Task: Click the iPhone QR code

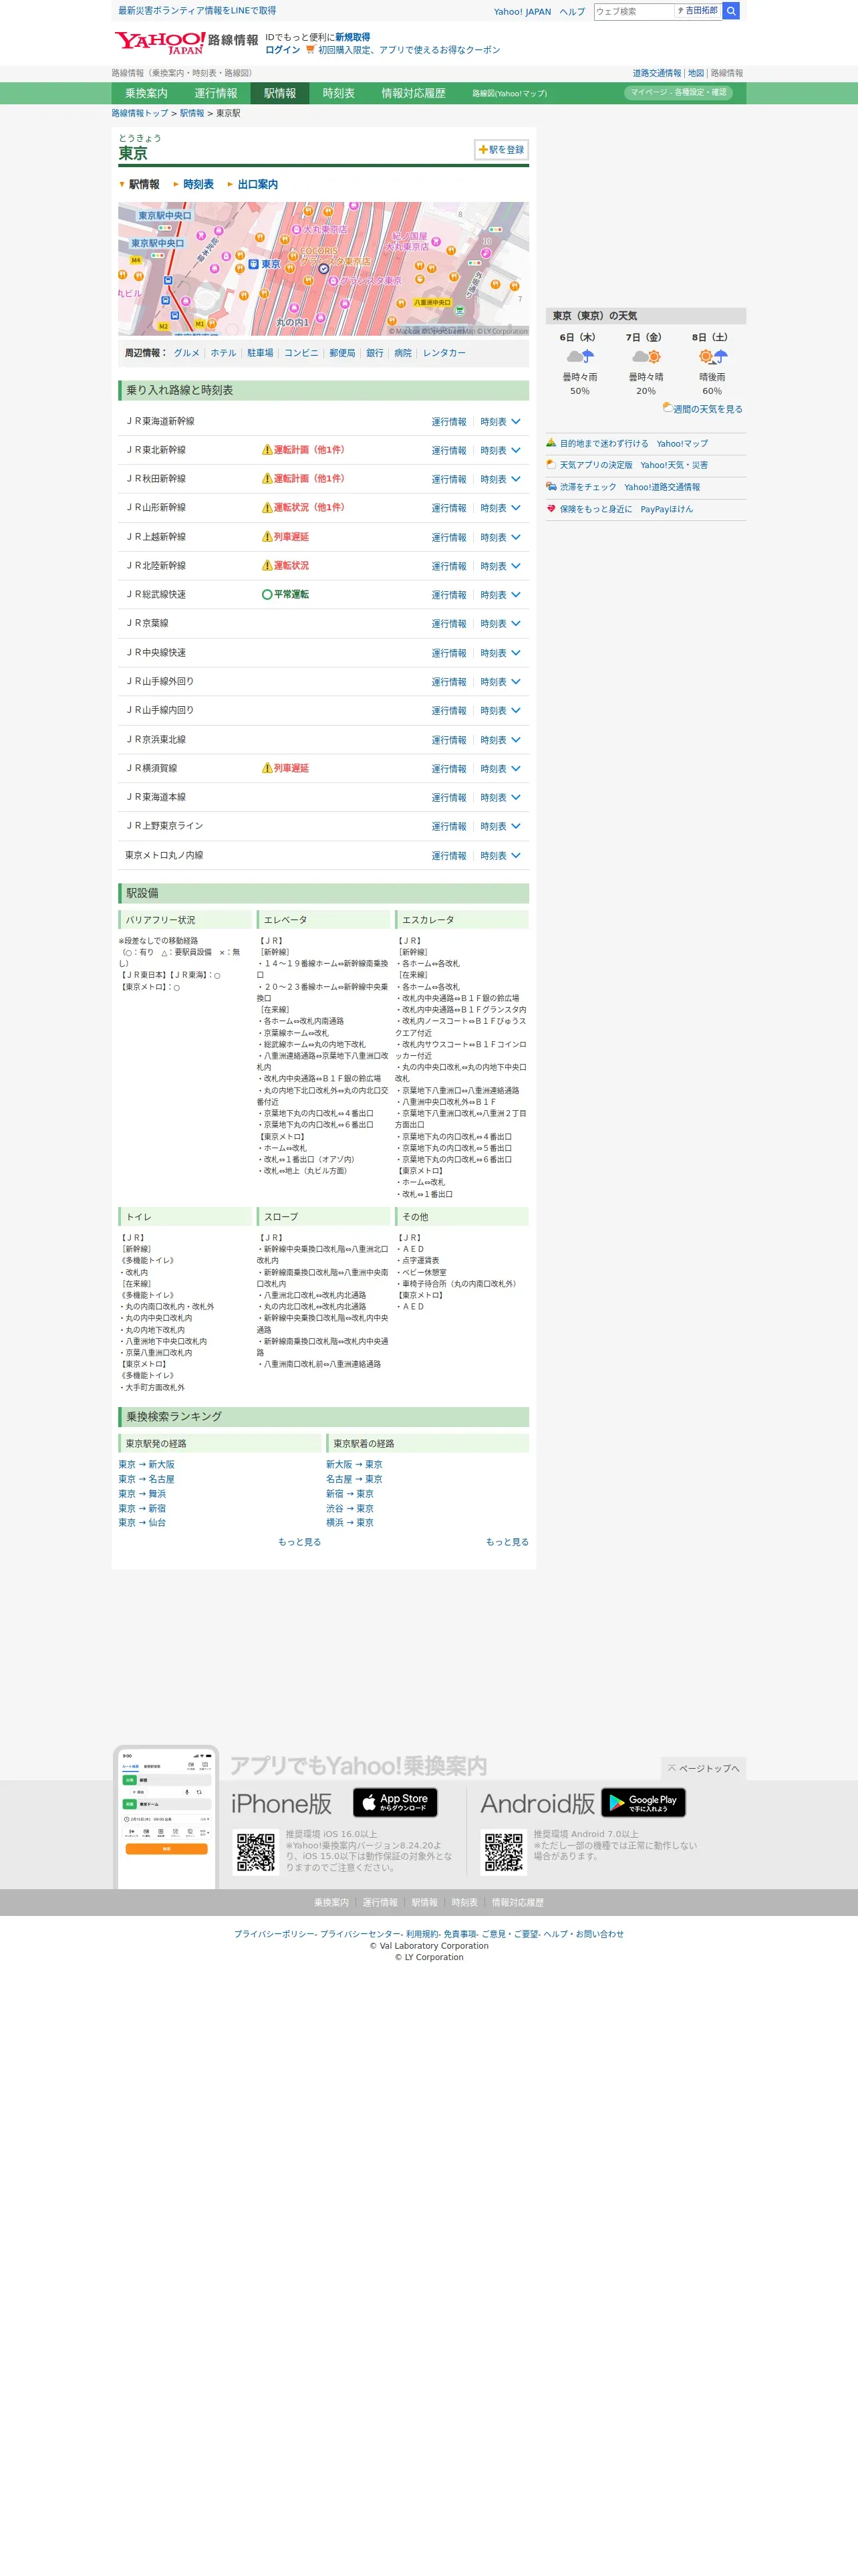Action: point(256,1852)
